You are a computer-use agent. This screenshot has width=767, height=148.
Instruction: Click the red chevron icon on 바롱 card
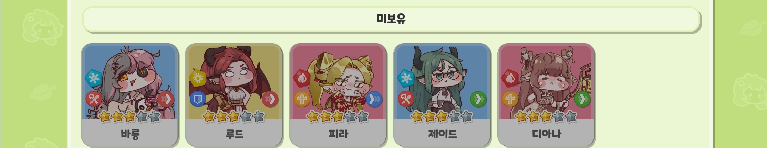tap(166, 100)
